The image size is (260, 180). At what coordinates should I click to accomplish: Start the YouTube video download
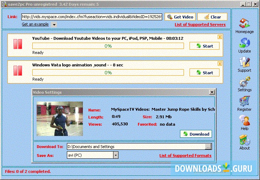(x=205, y=46)
